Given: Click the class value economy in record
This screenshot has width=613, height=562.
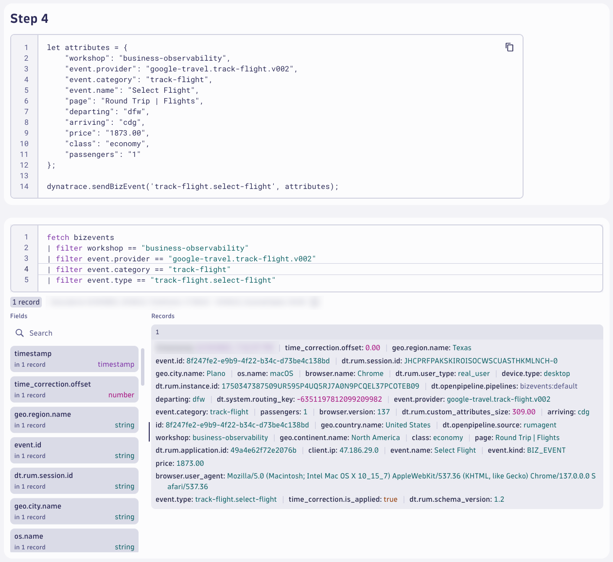Looking at the screenshot, I should coord(448,438).
